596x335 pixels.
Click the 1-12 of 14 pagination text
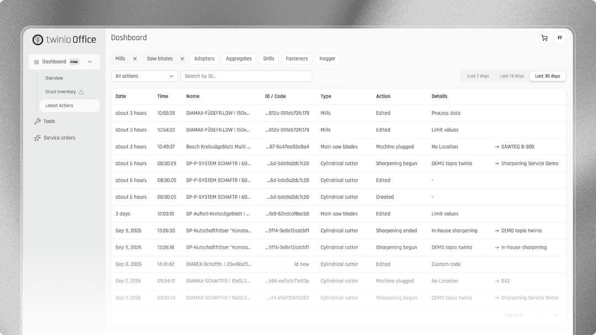pos(514,315)
